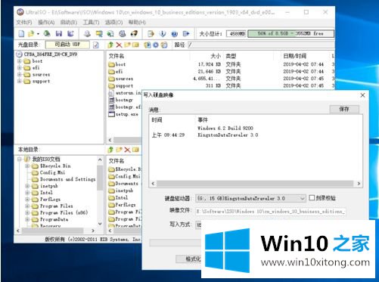
Task: Open the 选项(O) menu
Action: (x=113, y=22)
